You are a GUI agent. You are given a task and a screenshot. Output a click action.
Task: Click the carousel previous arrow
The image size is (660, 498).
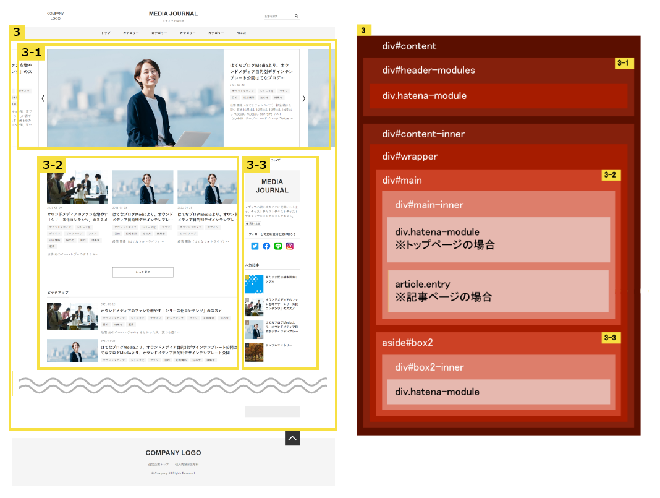(x=43, y=98)
